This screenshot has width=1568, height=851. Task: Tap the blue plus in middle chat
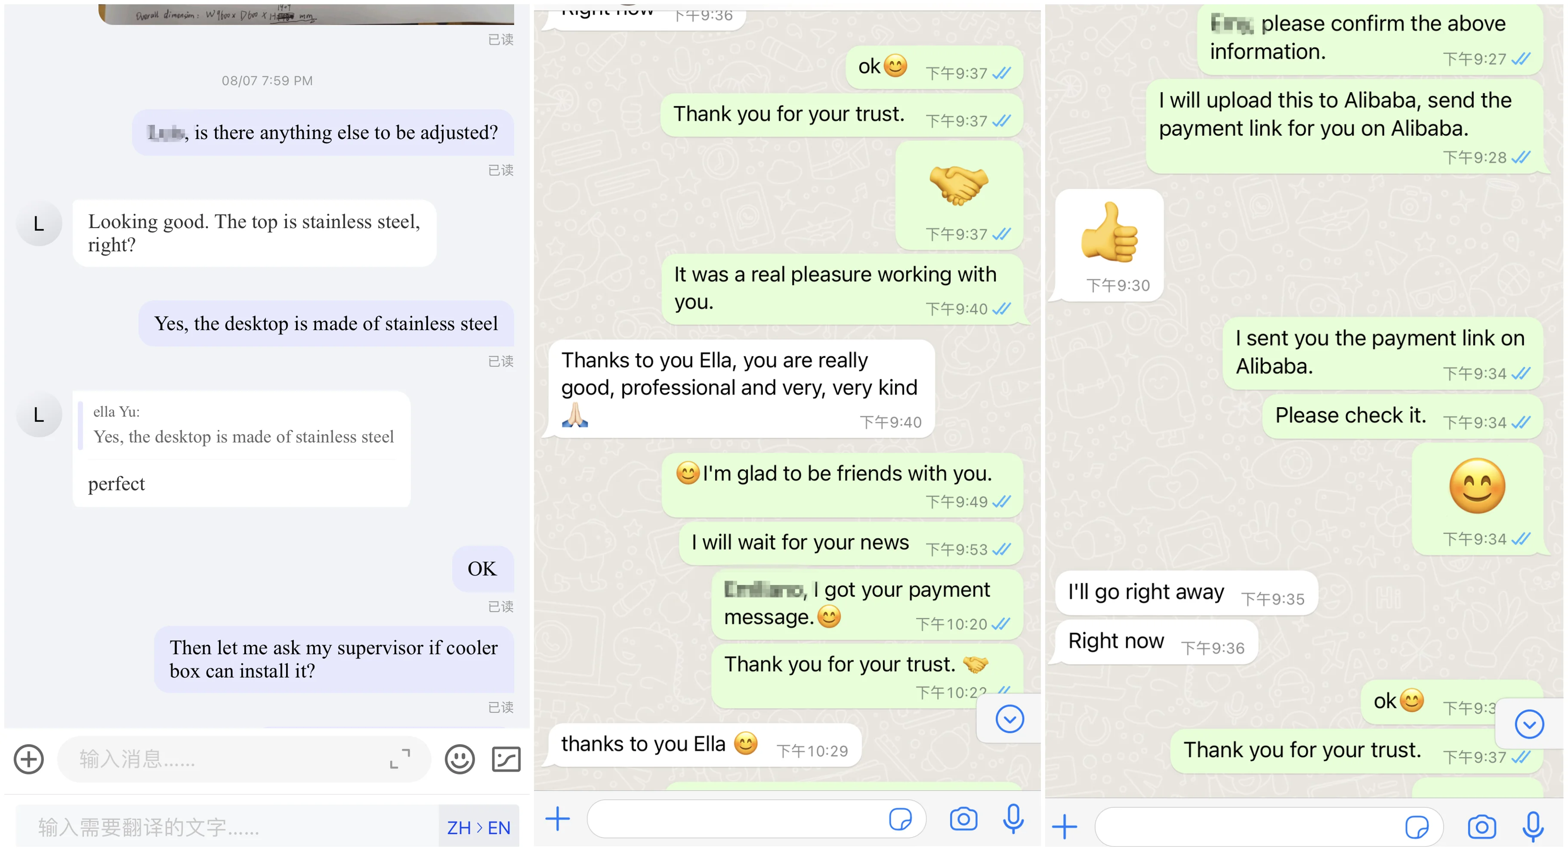click(557, 819)
